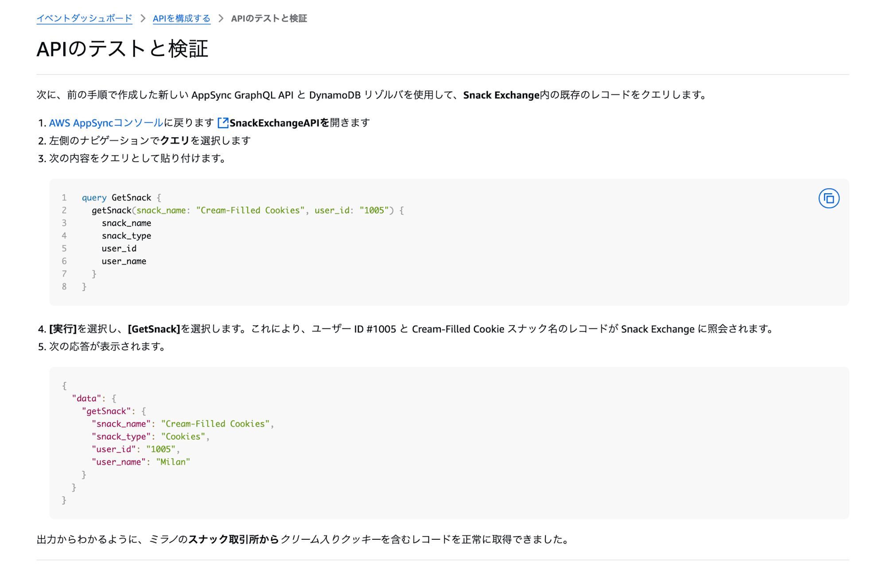Click 'snack_name' field on query line 3
Viewport: 886px width, 569px height.
coord(126,223)
